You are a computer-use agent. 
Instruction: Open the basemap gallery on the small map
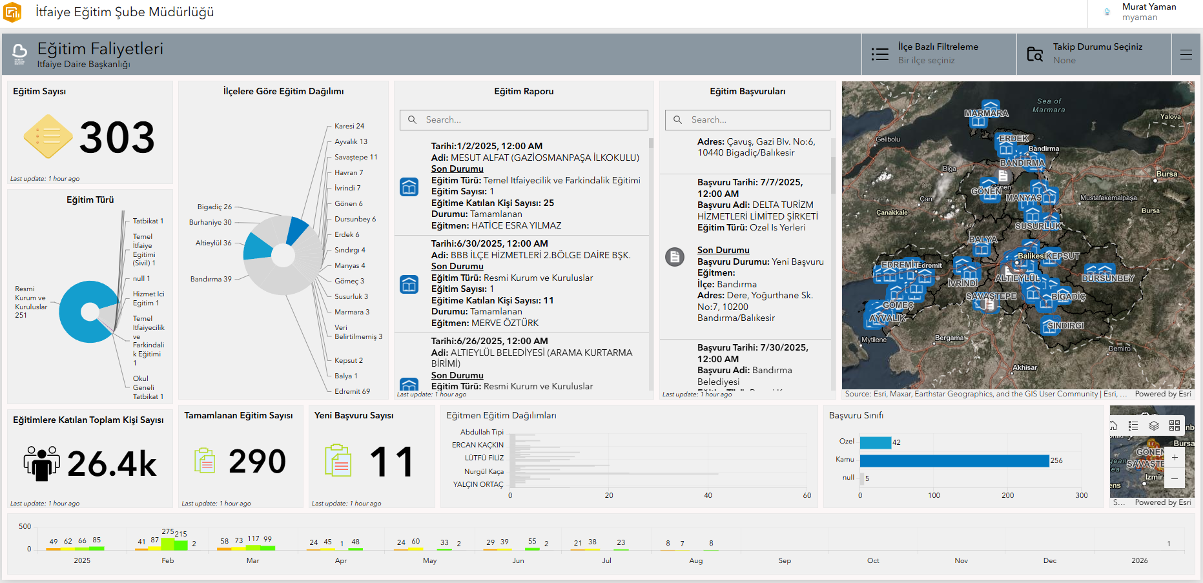click(1175, 425)
